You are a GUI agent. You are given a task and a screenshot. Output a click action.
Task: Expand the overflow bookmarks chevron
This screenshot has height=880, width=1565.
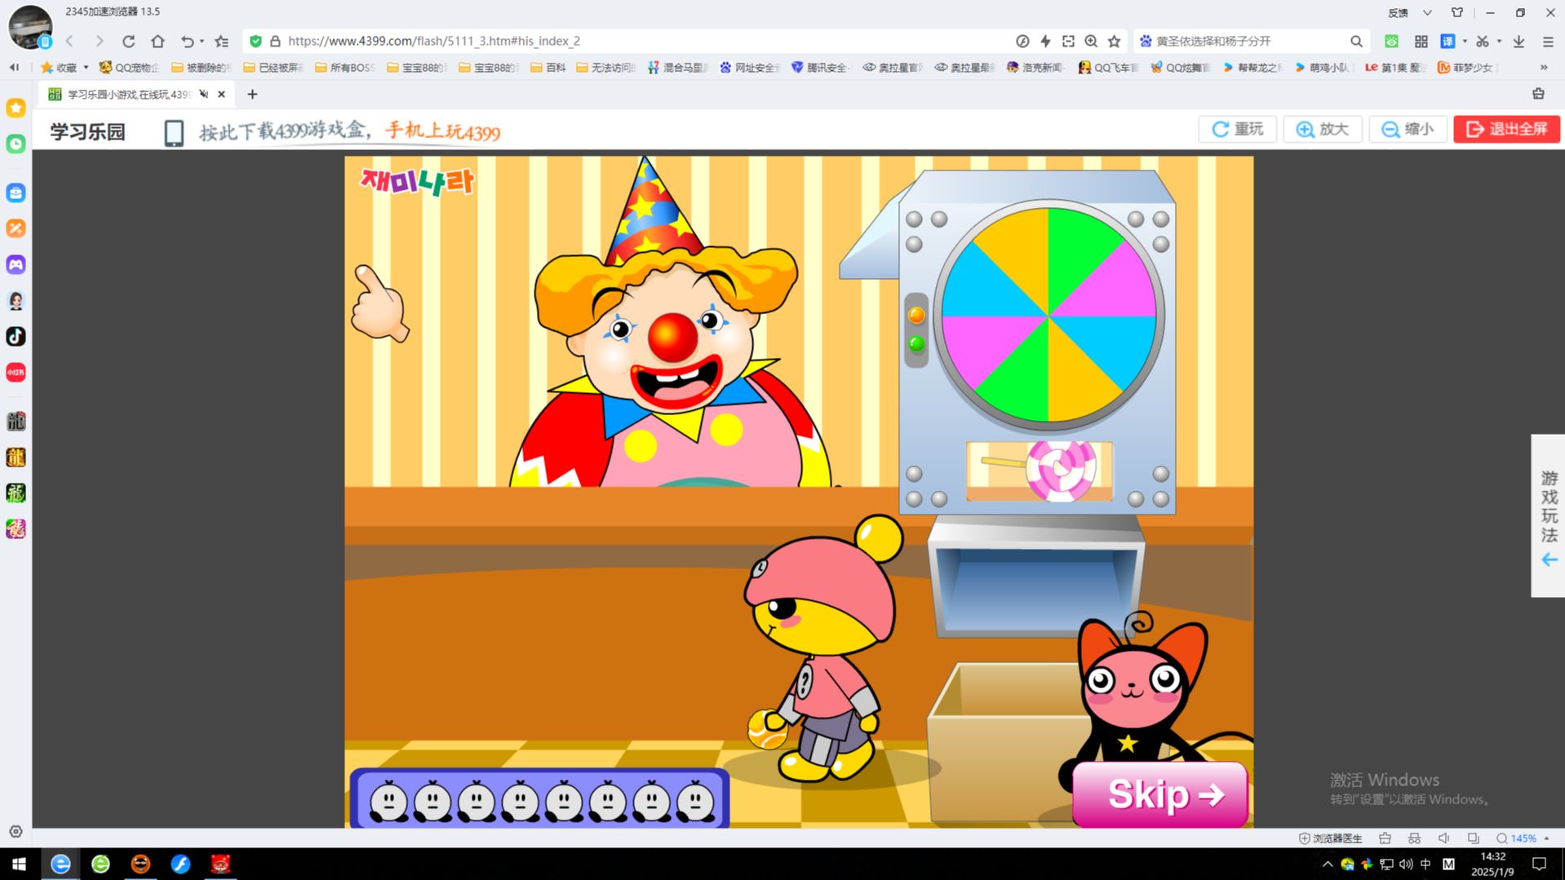point(1543,68)
